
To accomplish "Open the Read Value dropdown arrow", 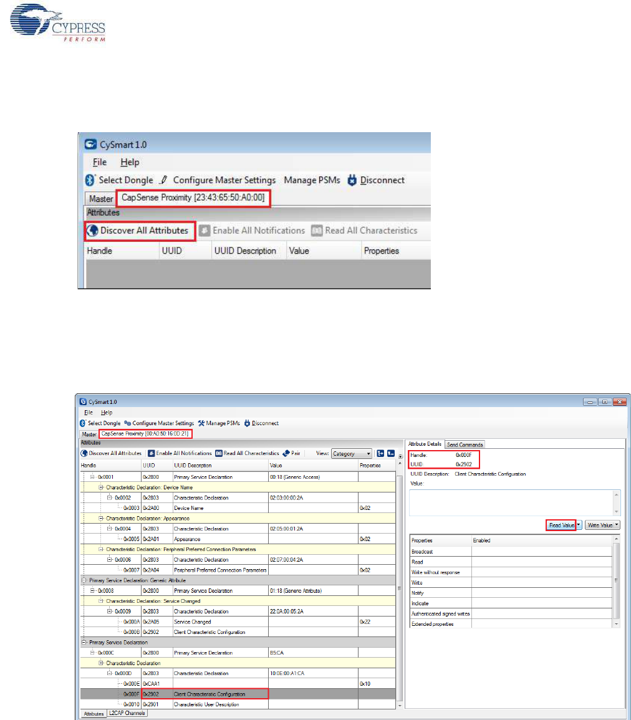I will click(579, 525).
